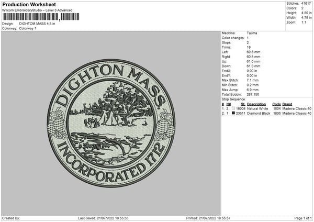Click the Min Stitch value 0.2 mm
Image resolution: width=314 pixels, height=222 pixels.
tap(253, 85)
